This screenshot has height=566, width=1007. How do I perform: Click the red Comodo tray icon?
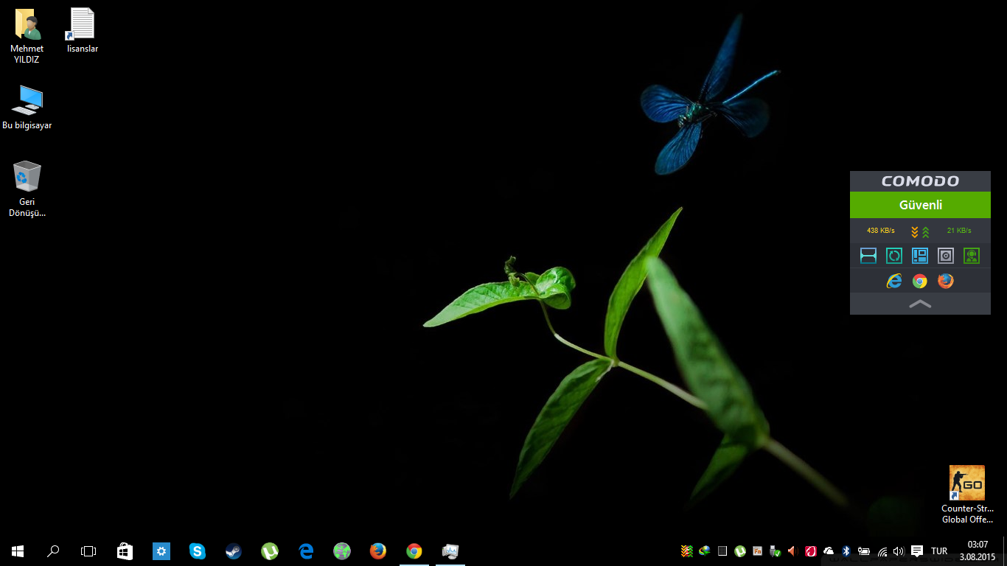tap(811, 551)
